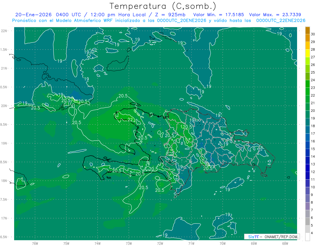Click the '72W' longitude axis label
The image size is (320, 247).
tap(160, 243)
